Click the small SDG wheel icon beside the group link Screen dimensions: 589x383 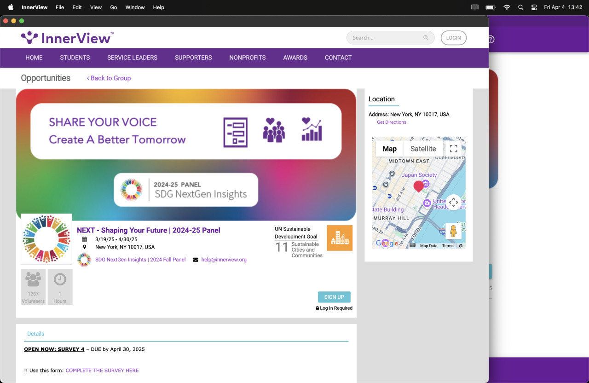click(84, 260)
